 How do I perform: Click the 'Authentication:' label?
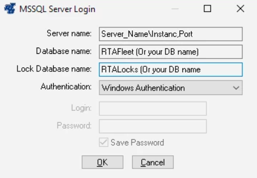pos(66,87)
